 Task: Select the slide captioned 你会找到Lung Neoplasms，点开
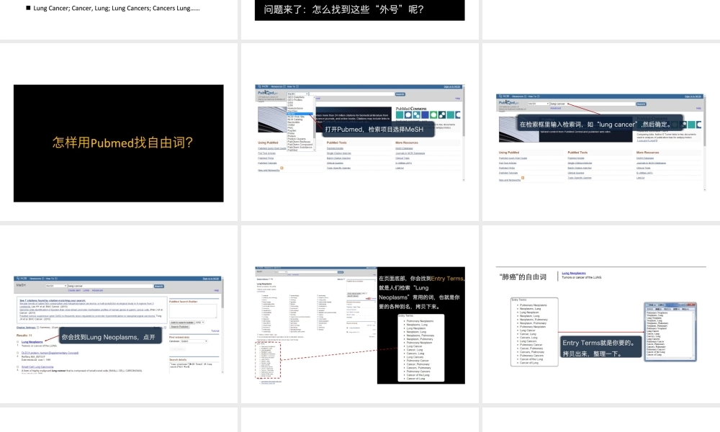118,325
